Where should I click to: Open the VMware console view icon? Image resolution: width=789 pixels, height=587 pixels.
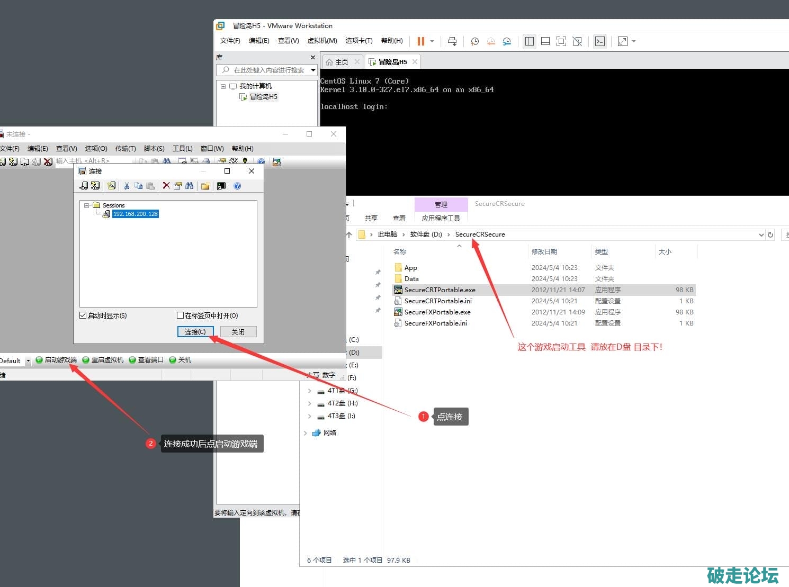click(x=599, y=41)
